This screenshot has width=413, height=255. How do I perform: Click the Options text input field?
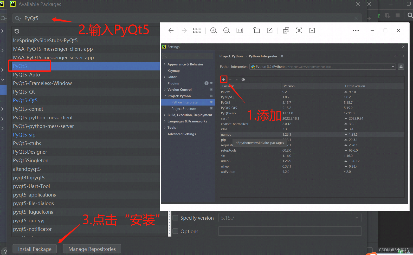pyautogui.click(x=290, y=231)
